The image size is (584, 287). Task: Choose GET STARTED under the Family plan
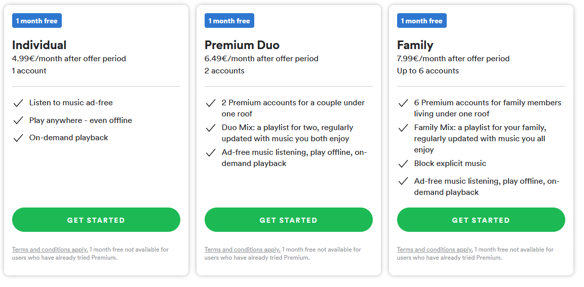click(x=481, y=220)
